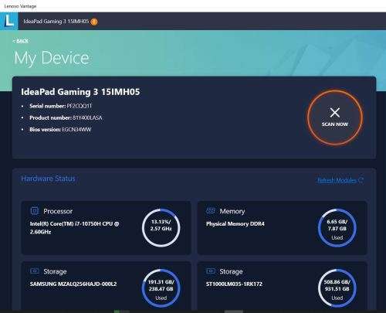Click the processor usage ring showing 13.13%
Screen dimensions: 386x313
[x=161, y=228]
